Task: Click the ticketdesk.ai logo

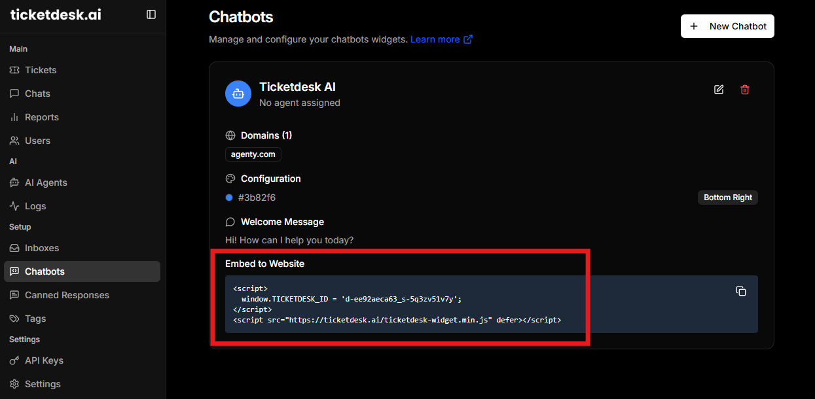Action: [56, 14]
